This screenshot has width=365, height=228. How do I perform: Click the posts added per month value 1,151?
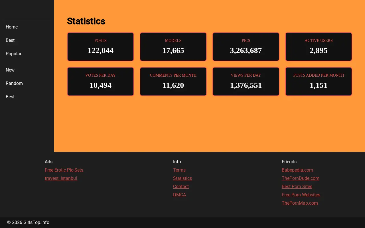[x=319, y=85]
